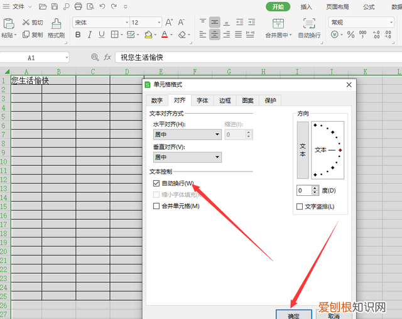Toggle Bold formatting
The image size is (402, 319).
tap(78, 35)
